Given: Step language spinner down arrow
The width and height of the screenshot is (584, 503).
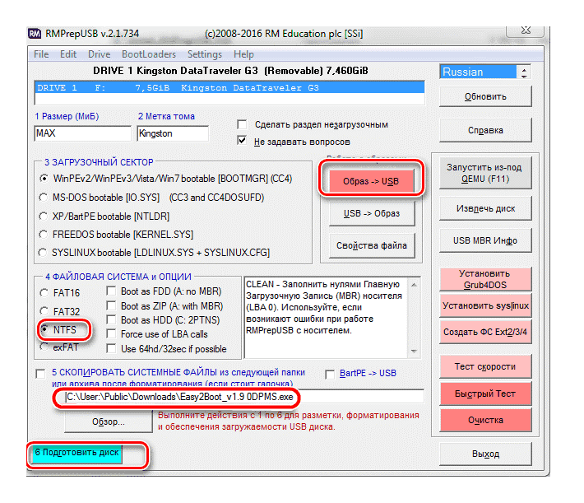Looking at the screenshot, I should [524, 76].
